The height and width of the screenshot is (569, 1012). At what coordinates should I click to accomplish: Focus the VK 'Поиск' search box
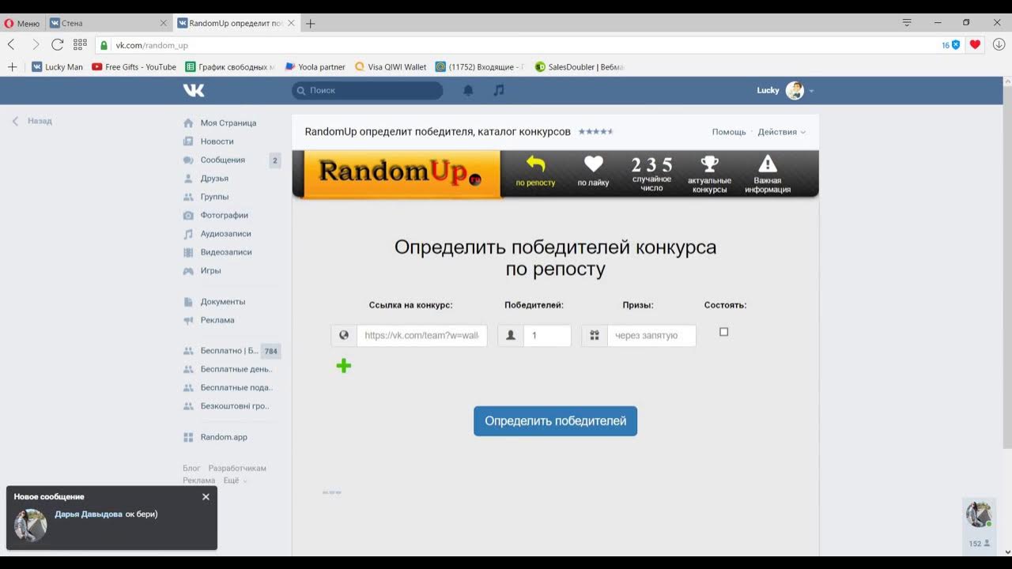368,90
